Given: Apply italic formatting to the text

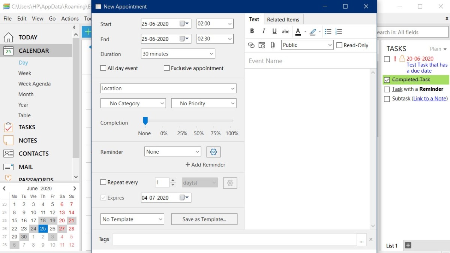Looking at the screenshot, I should pyautogui.click(x=263, y=31).
